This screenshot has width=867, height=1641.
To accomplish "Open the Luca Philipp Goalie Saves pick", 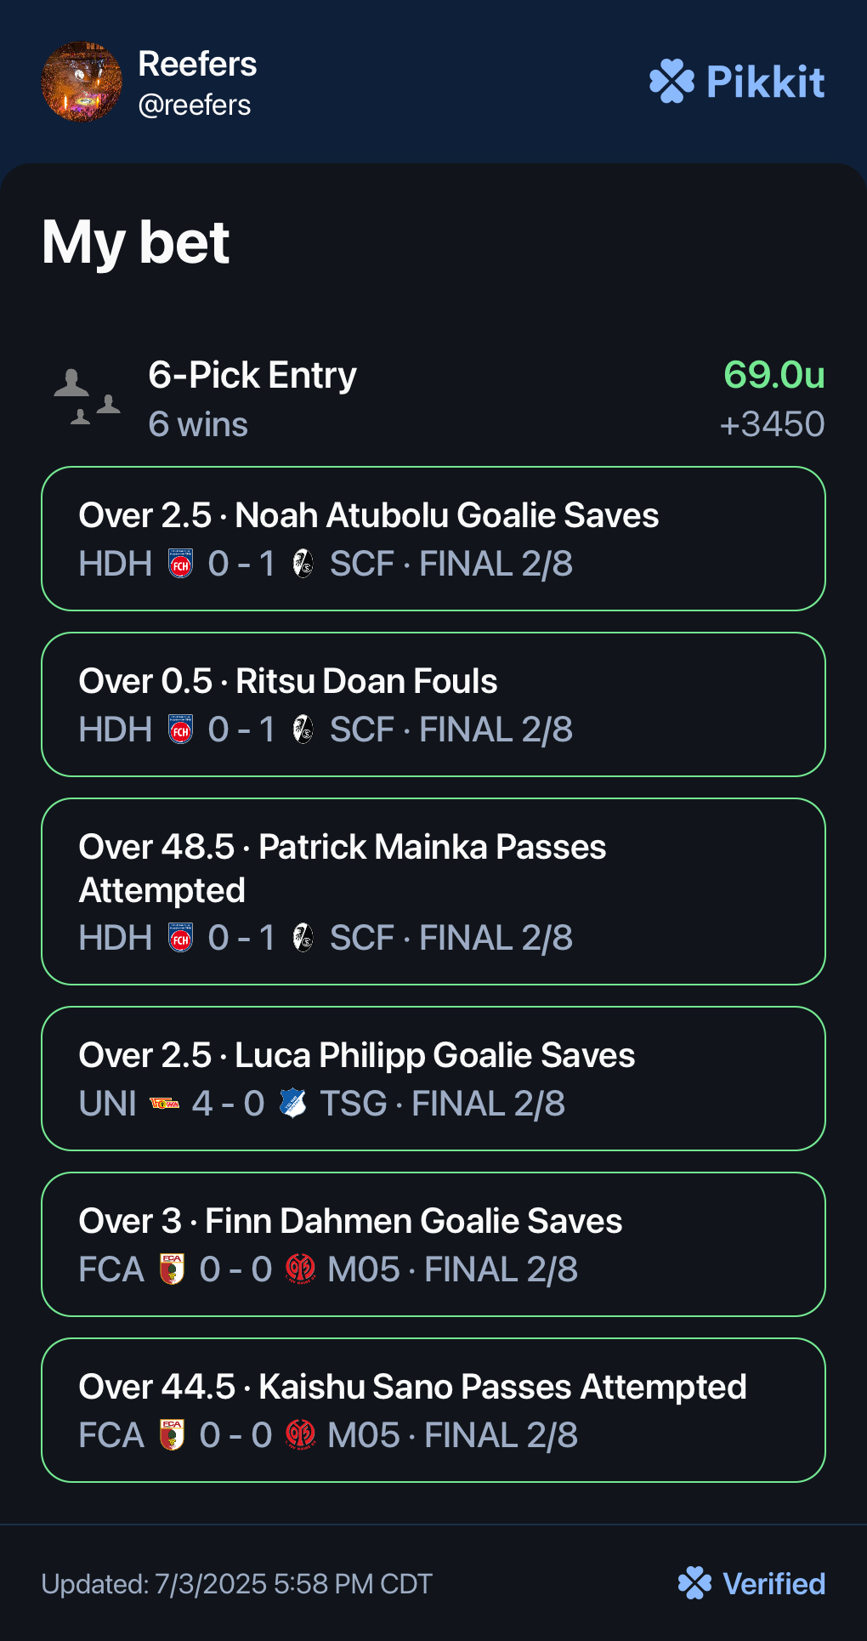I will [x=433, y=1078].
